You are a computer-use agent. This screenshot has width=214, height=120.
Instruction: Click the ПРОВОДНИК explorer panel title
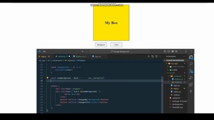pyautogui.click(x=171, y=56)
